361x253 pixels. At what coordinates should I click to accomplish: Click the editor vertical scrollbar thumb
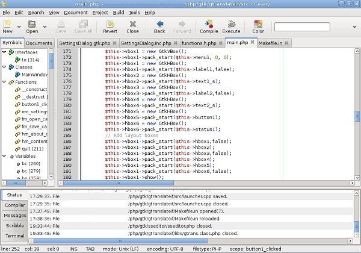pos(357,116)
